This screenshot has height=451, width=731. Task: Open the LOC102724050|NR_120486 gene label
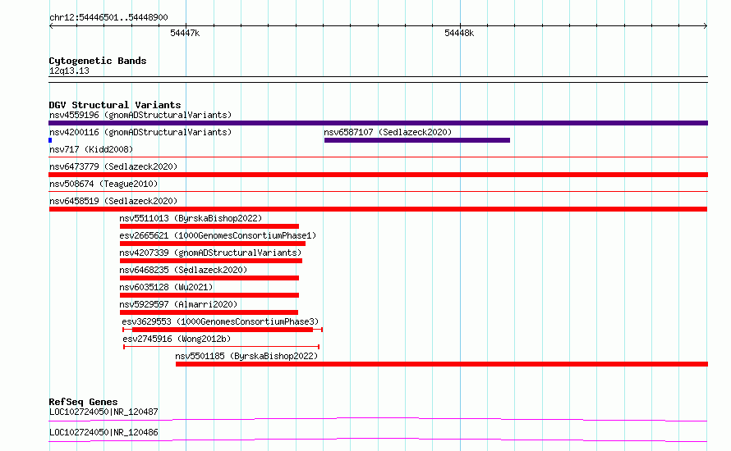(103, 432)
